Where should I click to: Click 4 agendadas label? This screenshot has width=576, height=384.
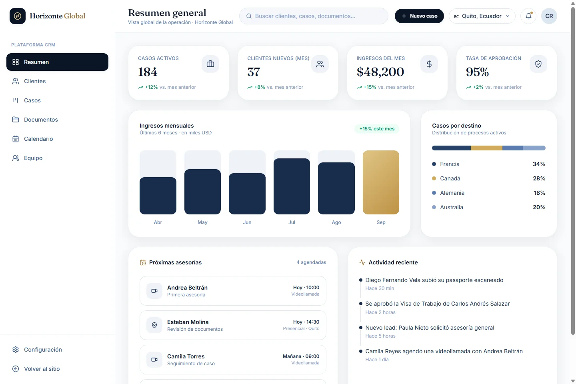click(311, 262)
